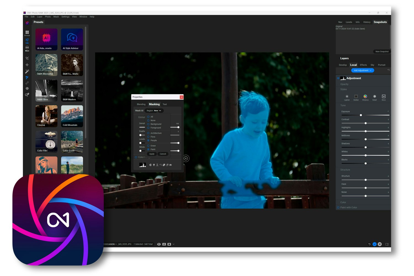Screen dimensions: 414x276
Task: Select the Cold Mountain preset thumbnail
Action: (x=72, y=116)
